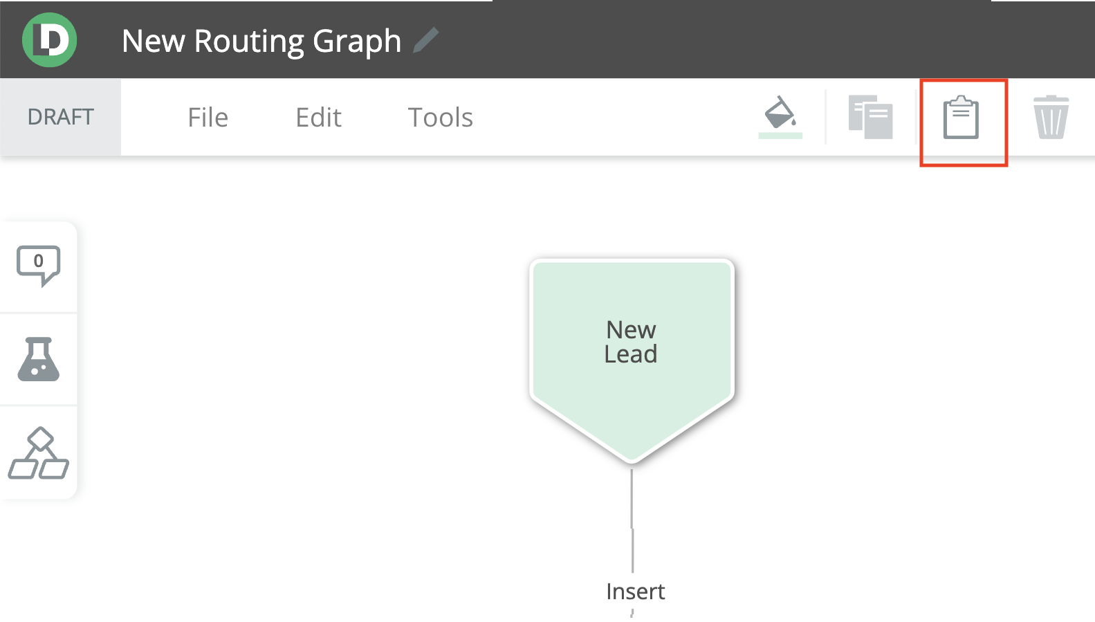The height and width of the screenshot is (622, 1095).
Task: Open the comments speech bubble panel
Action: coord(39,265)
